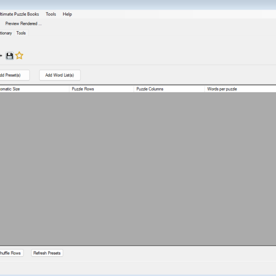Open the Ultimate Puzzle Books menu
The image size is (276, 276).
(19, 14)
